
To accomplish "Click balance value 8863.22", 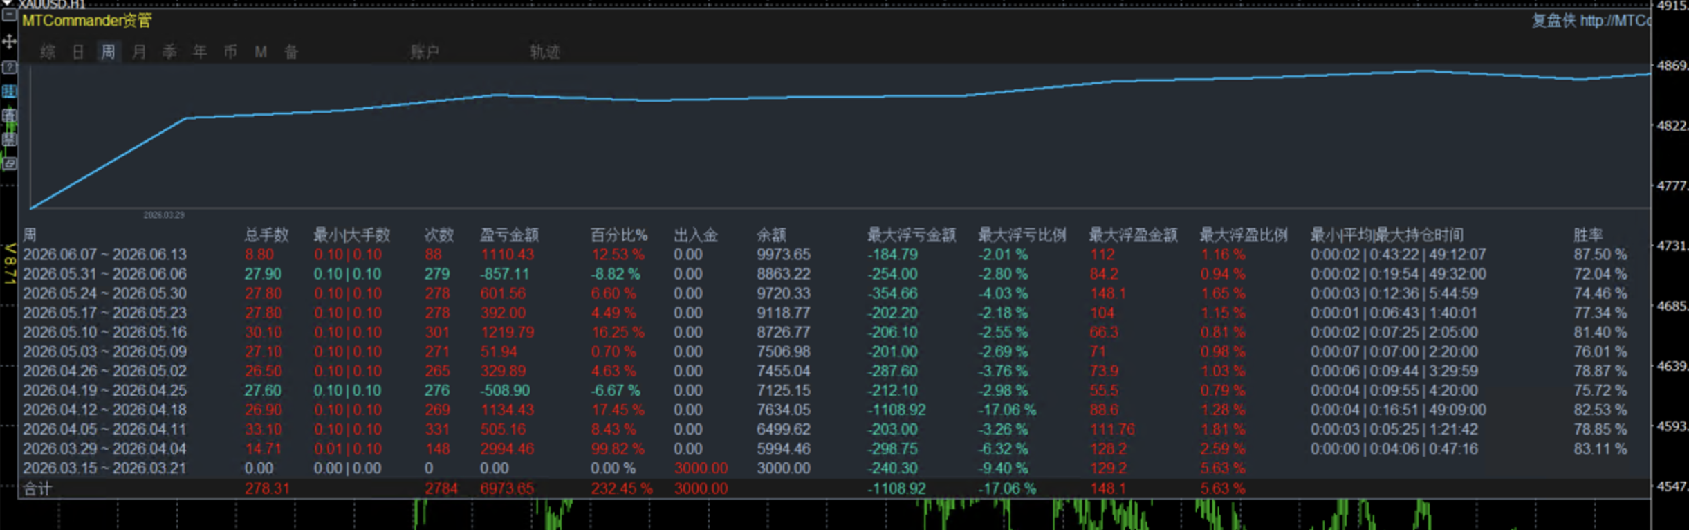I will [784, 274].
